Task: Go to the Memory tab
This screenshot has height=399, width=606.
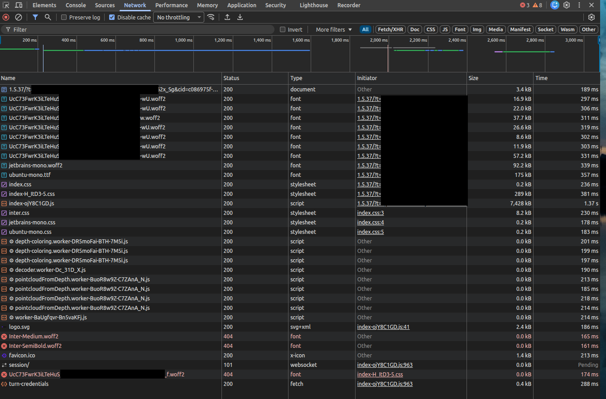Action: point(207,5)
